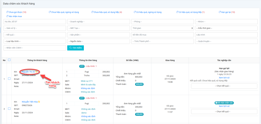
Task: Expand Chọn kết quả dropdown in row 1
Action: click(x=224, y=86)
